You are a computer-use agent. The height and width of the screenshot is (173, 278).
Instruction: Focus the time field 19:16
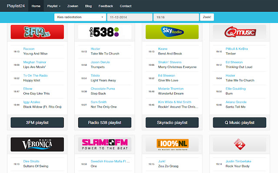(x=176, y=17)
